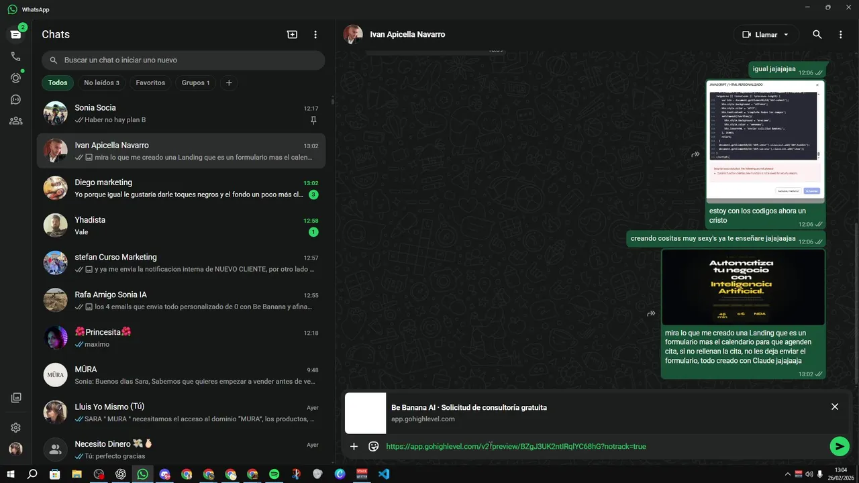Screen dimensions: 859x483
Task: Open the emoji and sticker picker
Action: point(374,446)
